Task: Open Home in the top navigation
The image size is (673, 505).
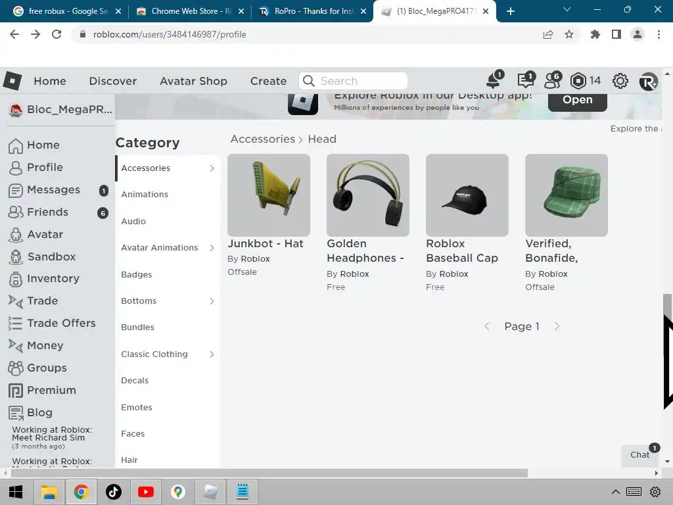Action: tap(50, 81)
